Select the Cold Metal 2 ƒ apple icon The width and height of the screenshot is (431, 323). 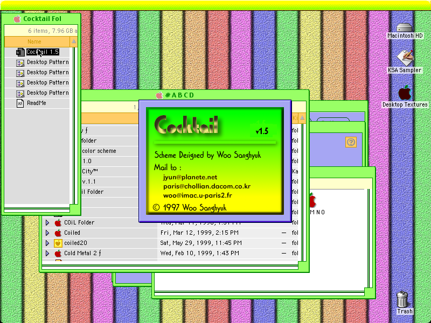58,253
